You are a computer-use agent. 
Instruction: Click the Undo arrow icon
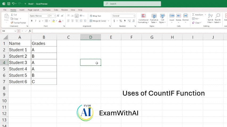[x=13, y=4]
